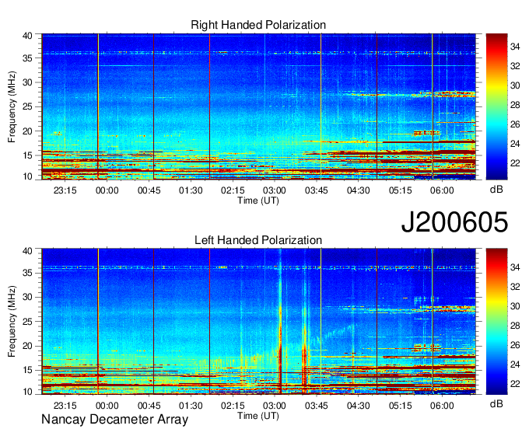
Task: Click the 04:30 tick label on bottom plot
Action: click(x=359, y=406)
